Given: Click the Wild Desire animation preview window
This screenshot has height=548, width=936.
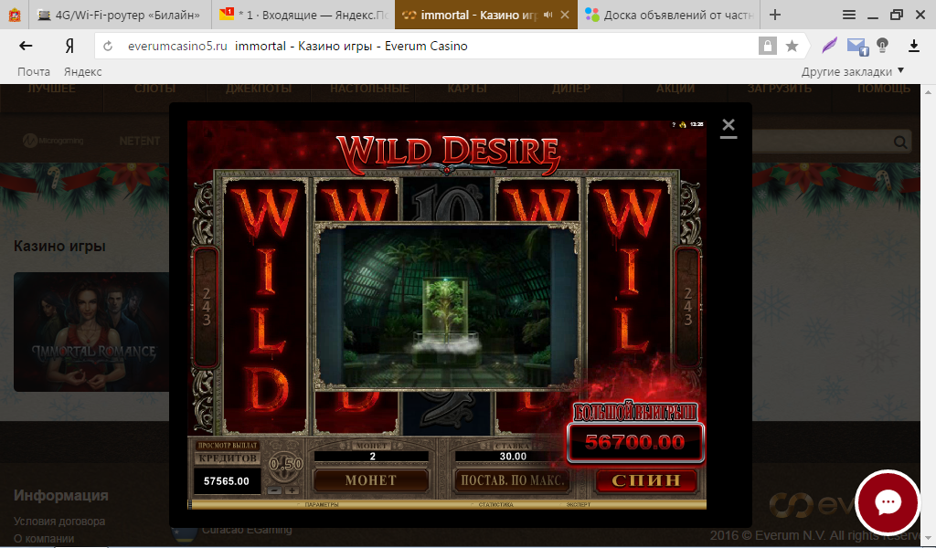Looking at the screenshot, I should coord(446,307).
